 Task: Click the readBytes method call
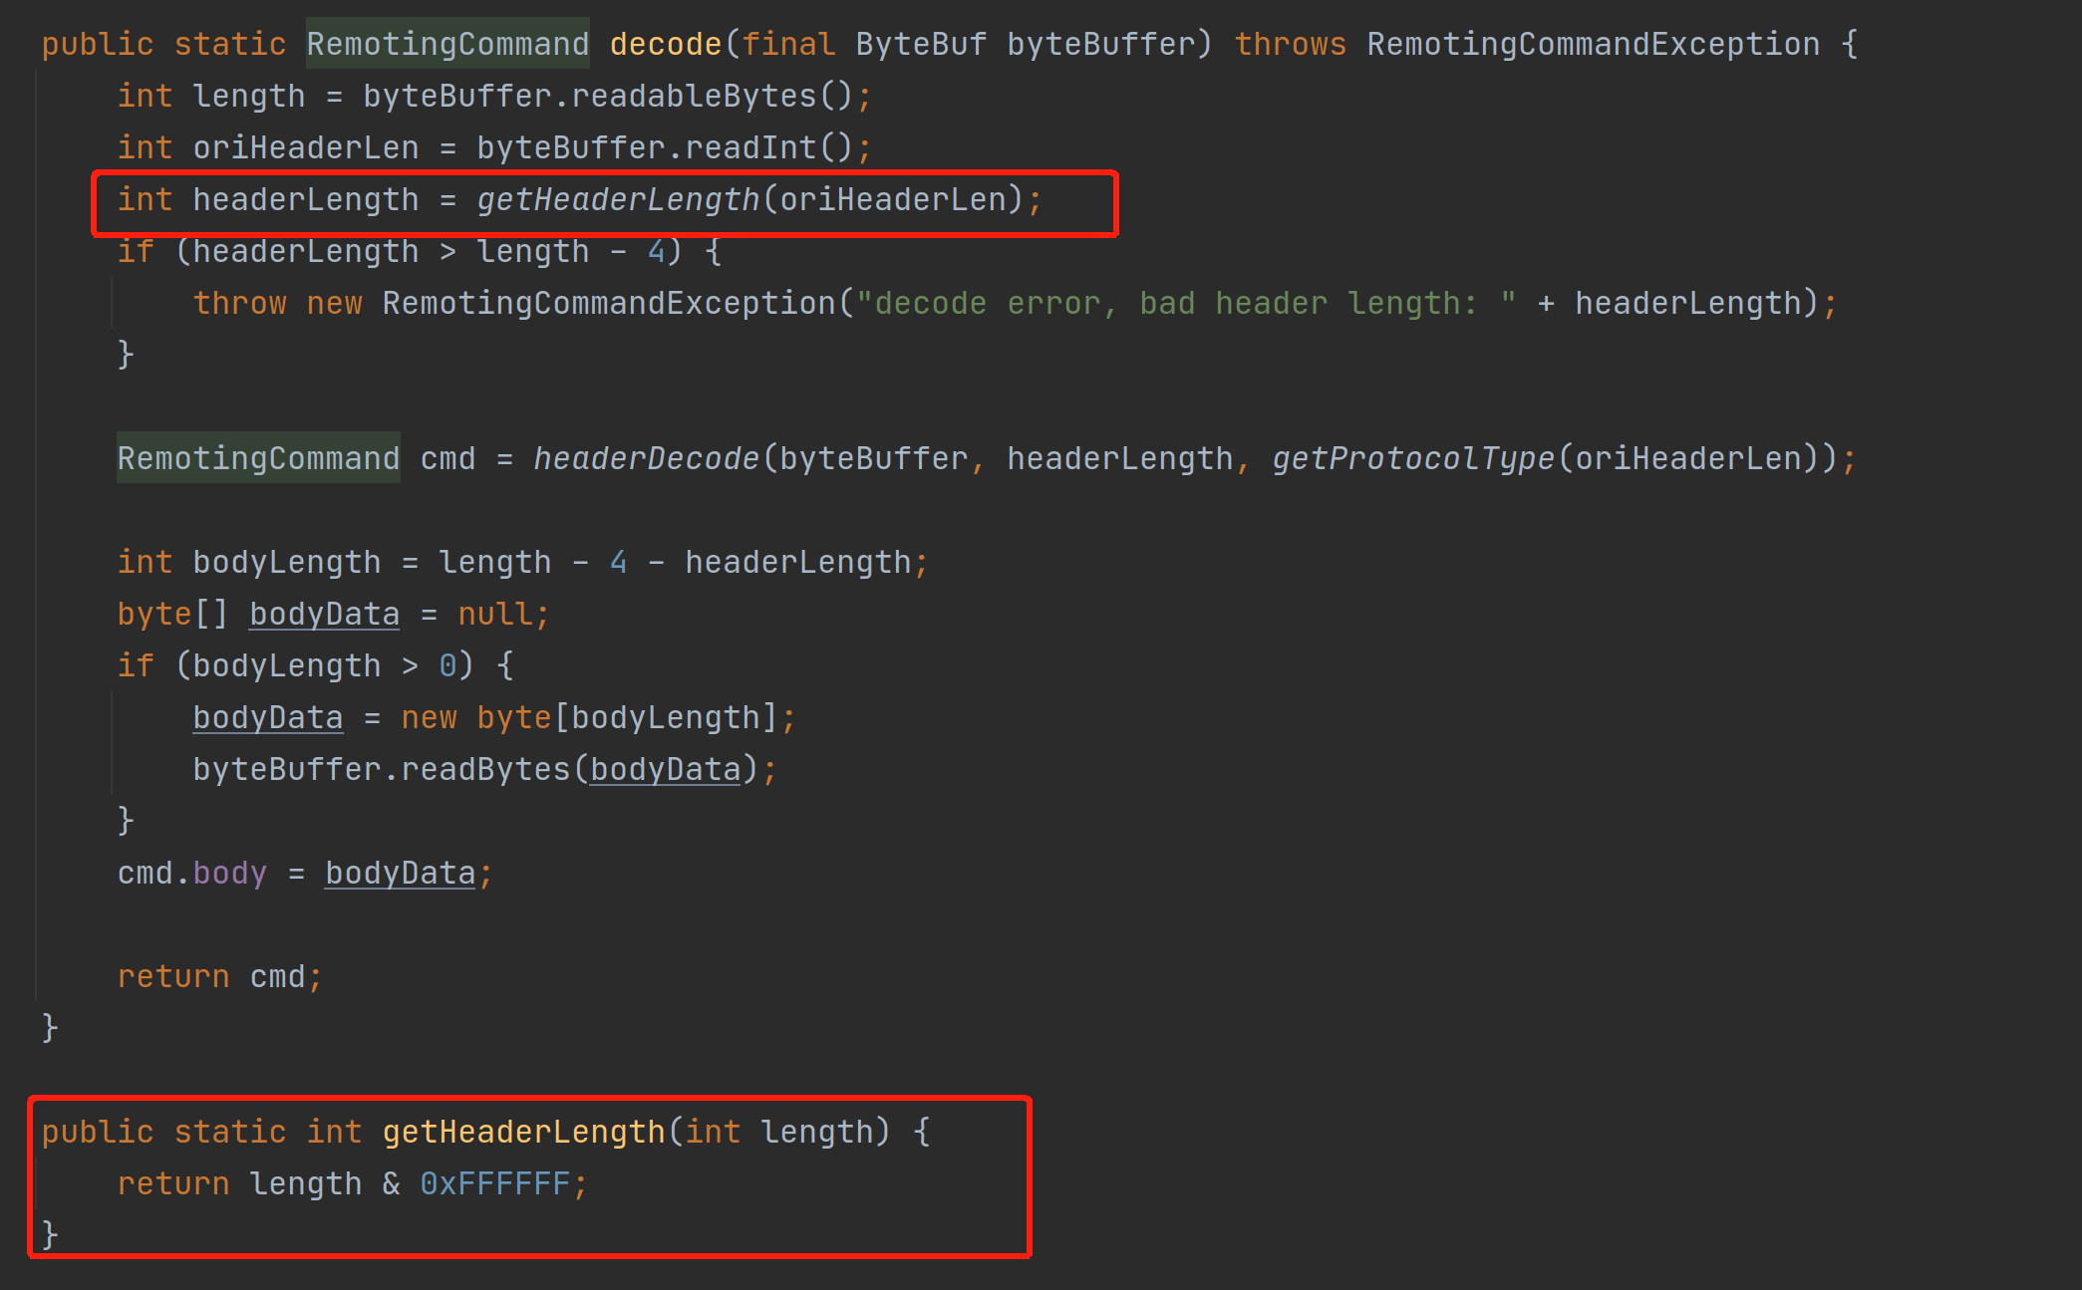click(x=484, y=769)
